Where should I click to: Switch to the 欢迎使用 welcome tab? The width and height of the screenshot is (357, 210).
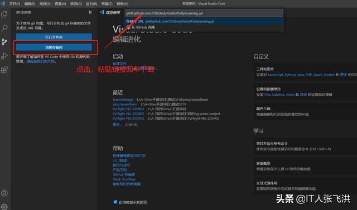pyautogui.click(x=110, y=12)
